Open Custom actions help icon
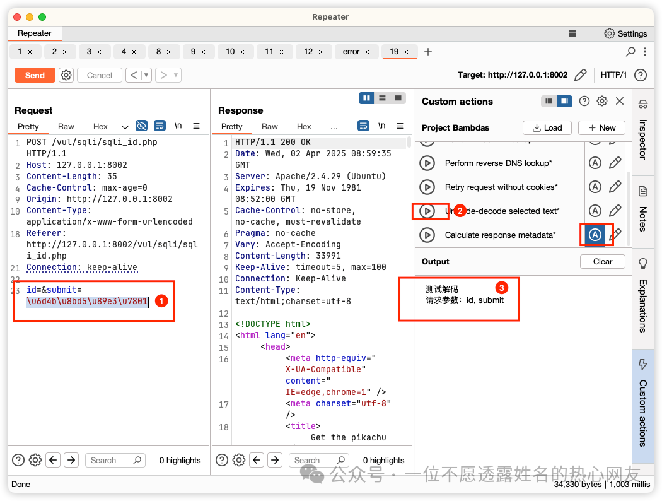662x501 pixels. (x=584, y=101)
